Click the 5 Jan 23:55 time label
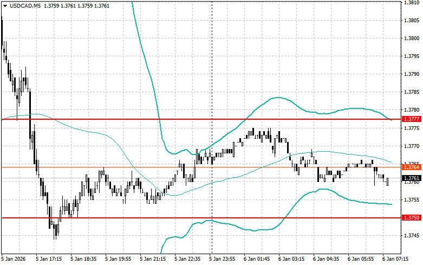Viewport: 423px width, 265px height. tap(222, 259)
